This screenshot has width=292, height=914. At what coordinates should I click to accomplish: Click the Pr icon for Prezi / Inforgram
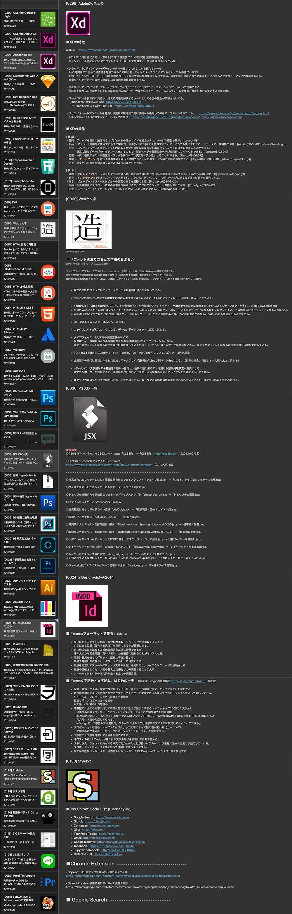48,882
